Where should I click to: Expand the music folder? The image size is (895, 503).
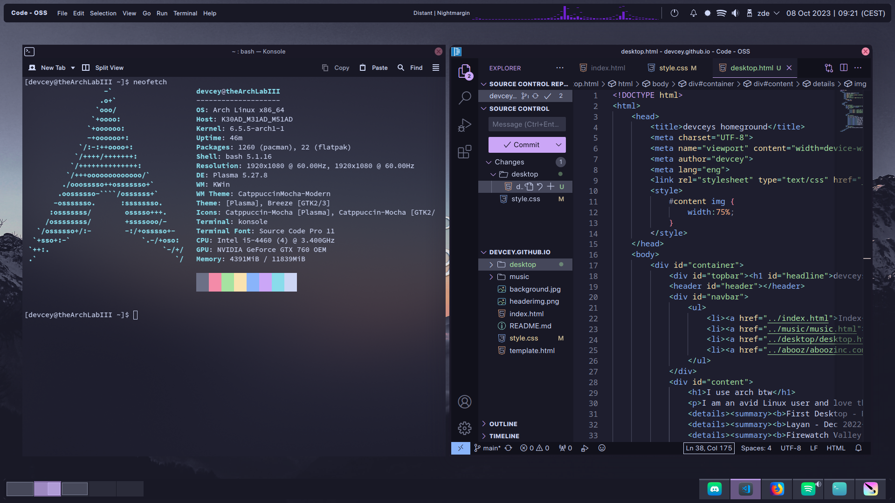coord(491,277)
